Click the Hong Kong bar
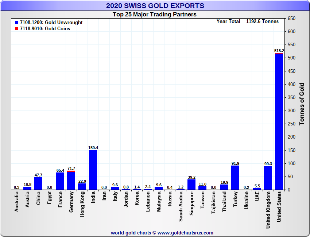Screen dimensions: 310x237 [82, 187]
